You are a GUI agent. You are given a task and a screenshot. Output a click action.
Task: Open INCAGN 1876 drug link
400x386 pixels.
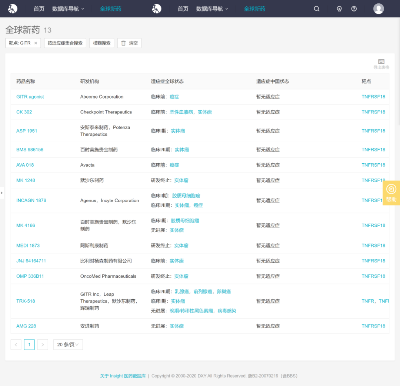point(31,200)
